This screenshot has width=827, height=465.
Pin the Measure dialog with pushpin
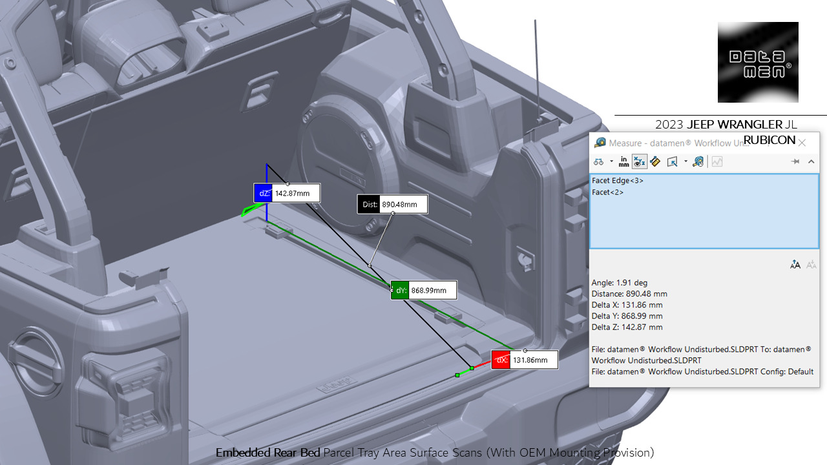tap(796, 162)
